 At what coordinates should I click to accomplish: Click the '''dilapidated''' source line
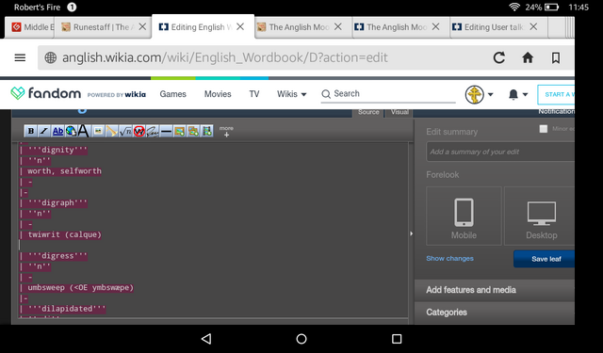66,309
